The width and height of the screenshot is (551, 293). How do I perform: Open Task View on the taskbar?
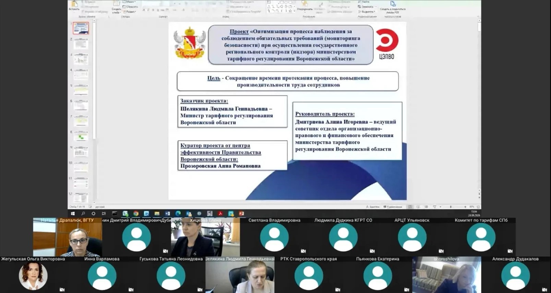104,214
